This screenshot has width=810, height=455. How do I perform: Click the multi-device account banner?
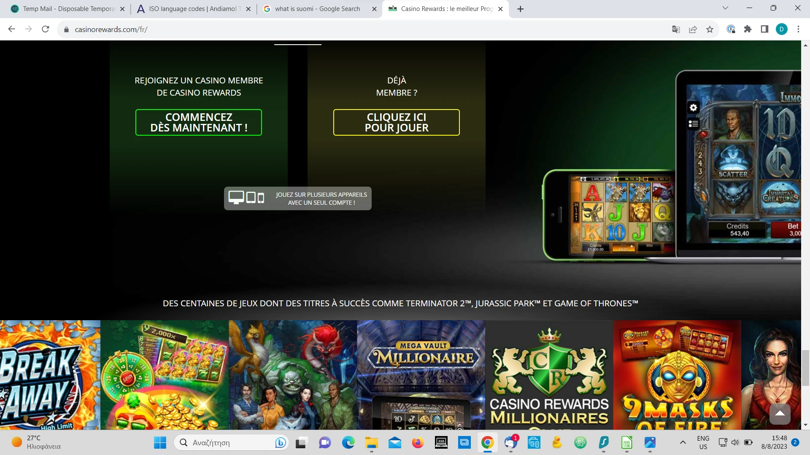click(x=298, y=198)
